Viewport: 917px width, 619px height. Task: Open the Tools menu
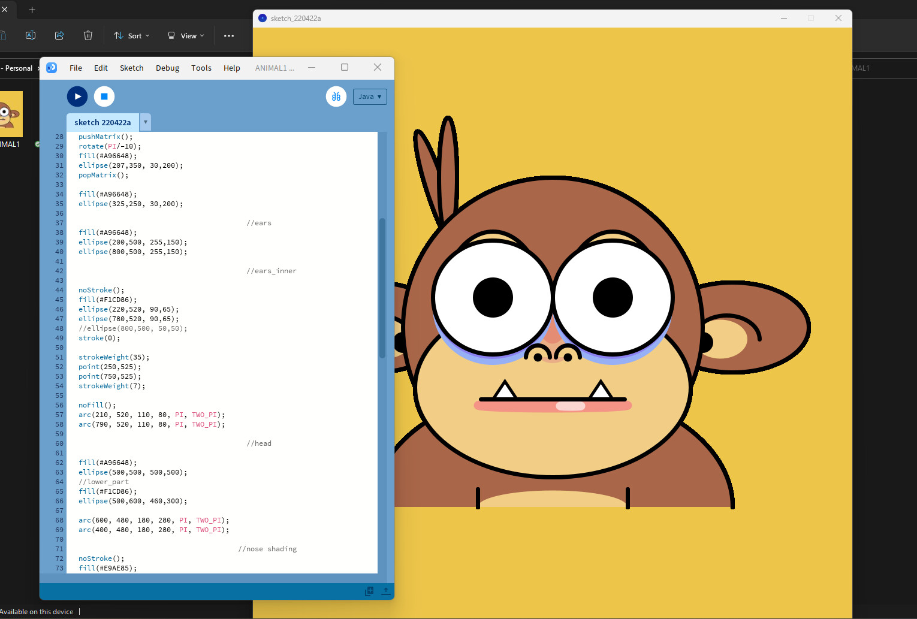click(x=201, y=68)
